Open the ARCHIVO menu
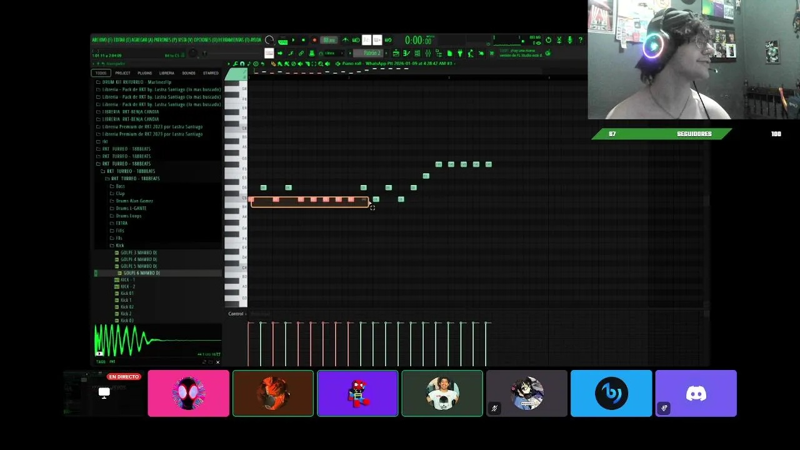This screenshot has height=450, width=800. coord(102,40)
